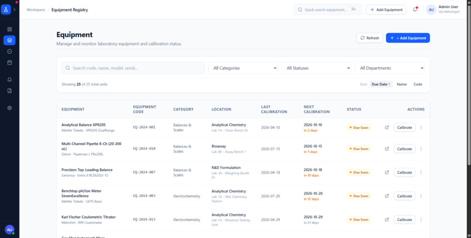Click next calibration date 2026-10-15
This screenshot has height=238, width=471.
click(x=313, y=146)
